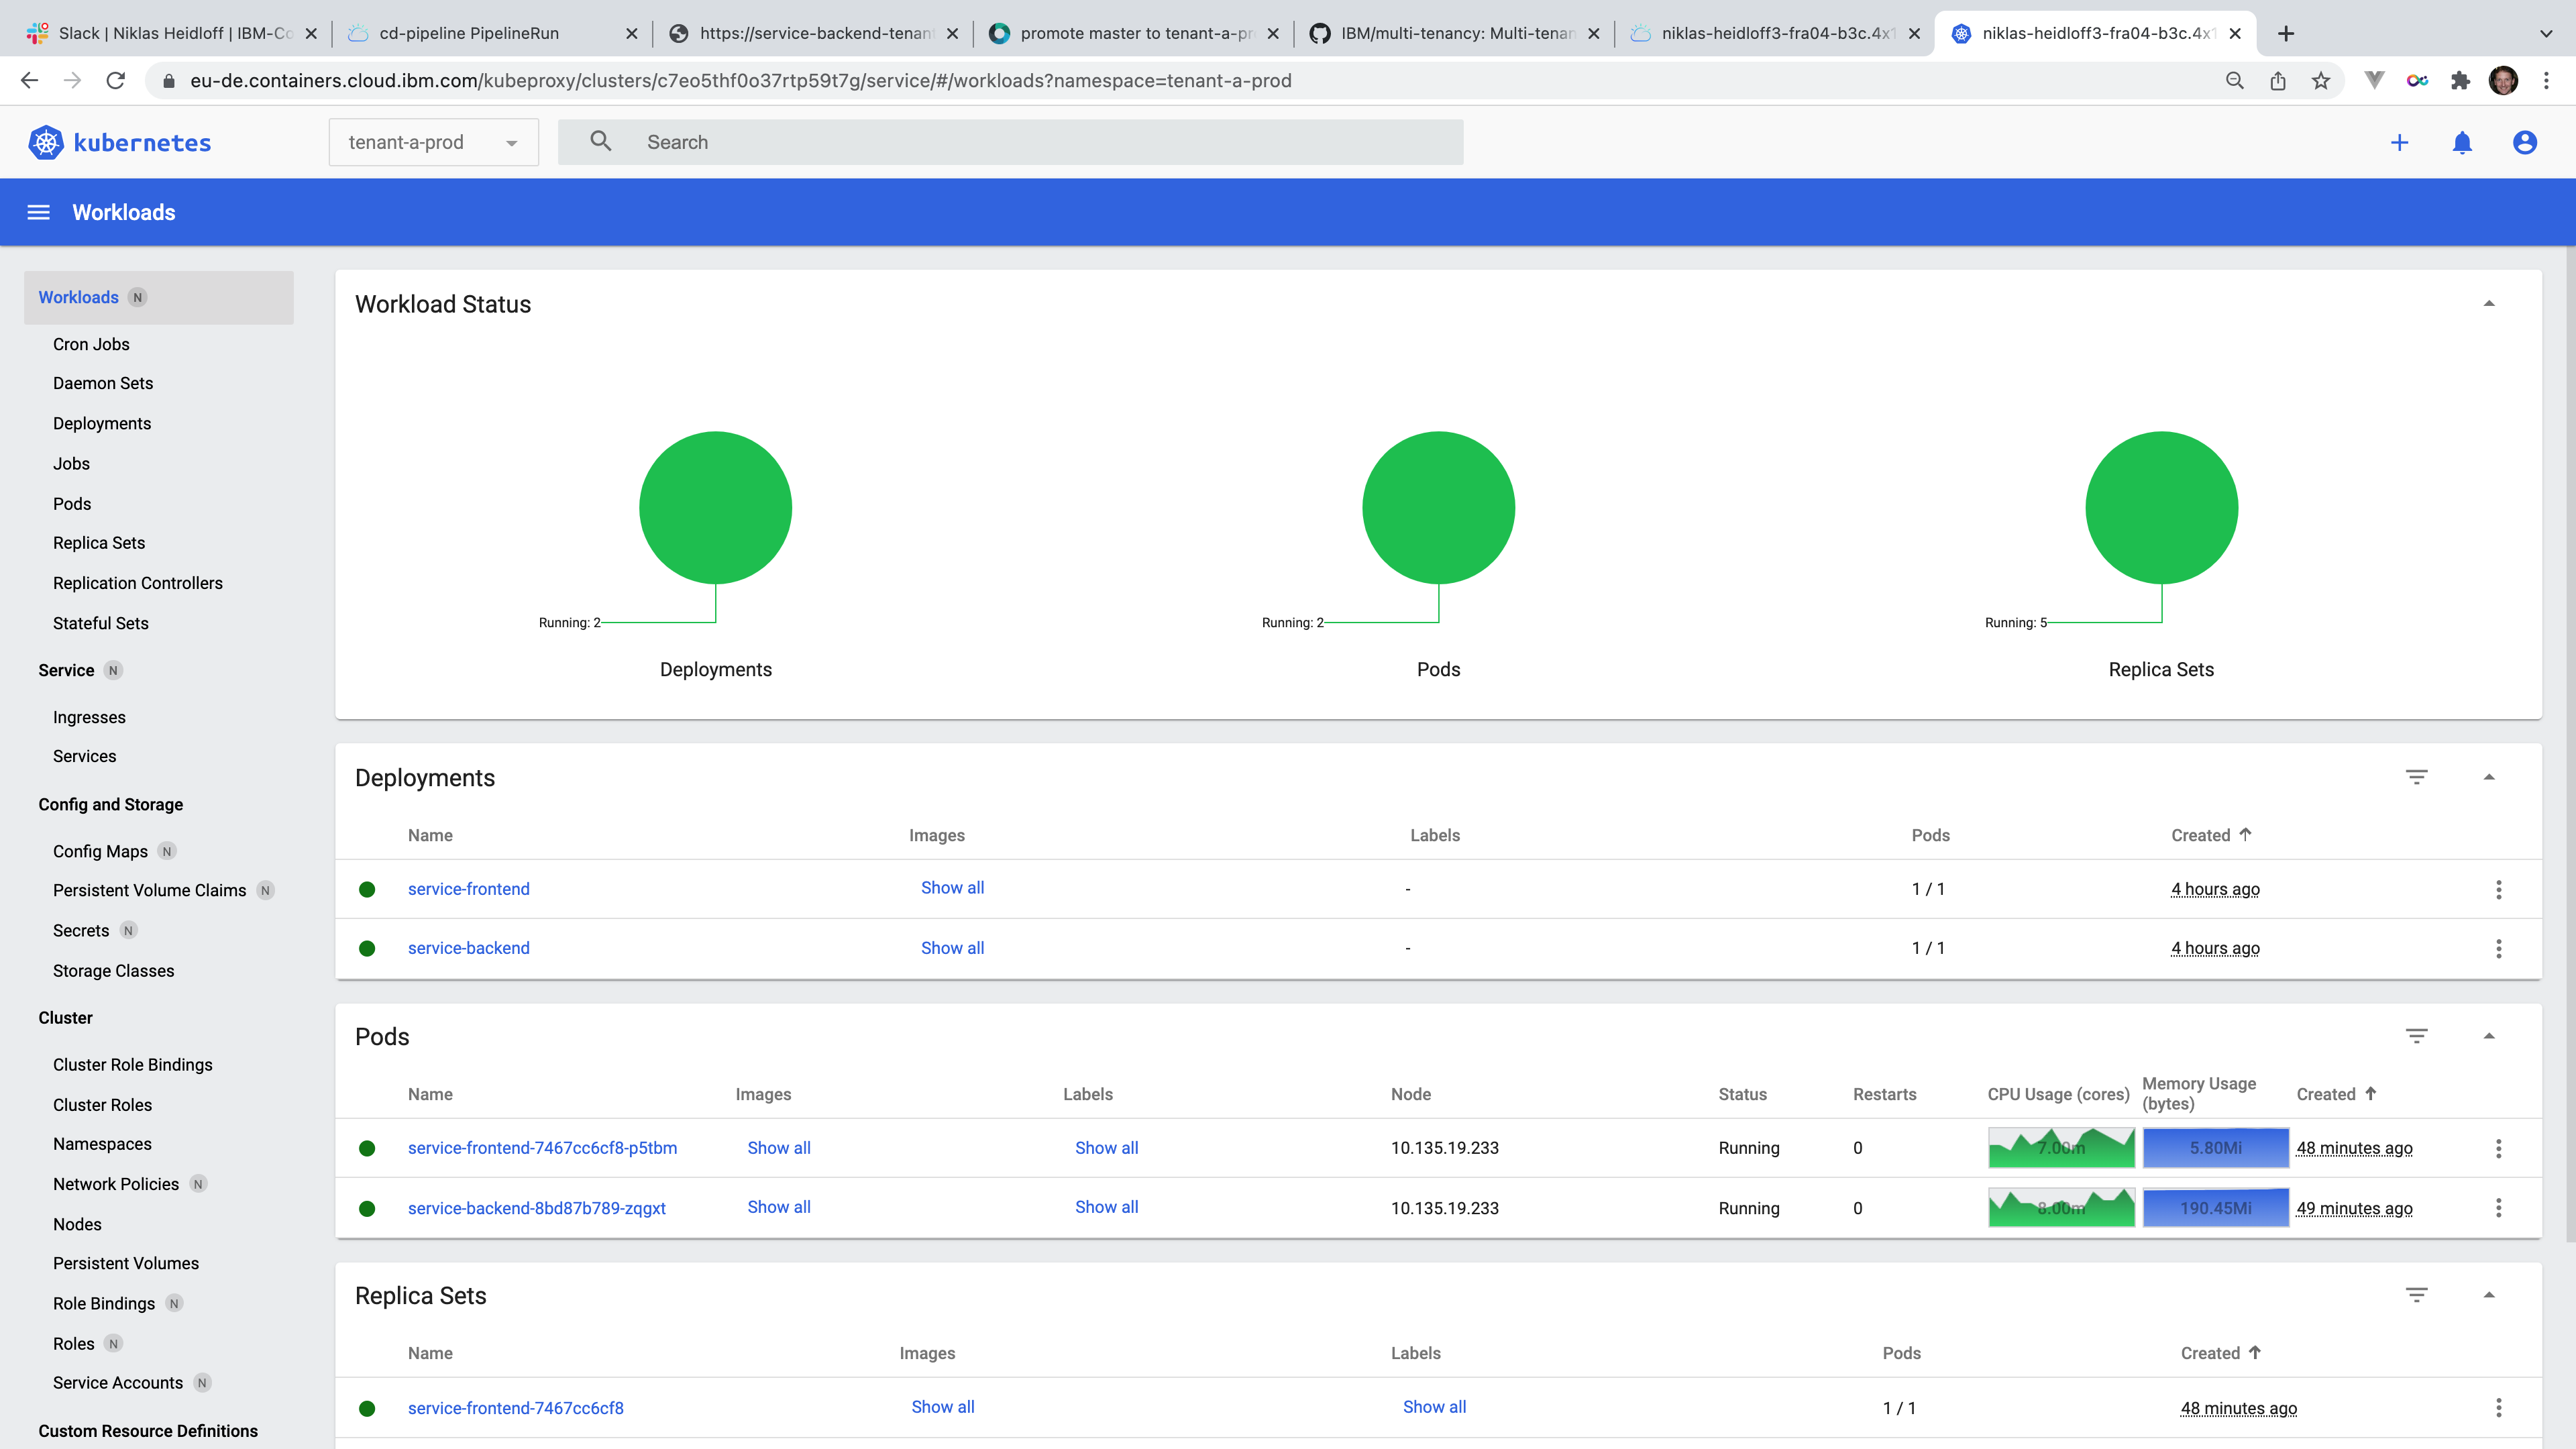Click filter icon in Deployments card
2576x1449 pixels.
(x=2416, y=777)
